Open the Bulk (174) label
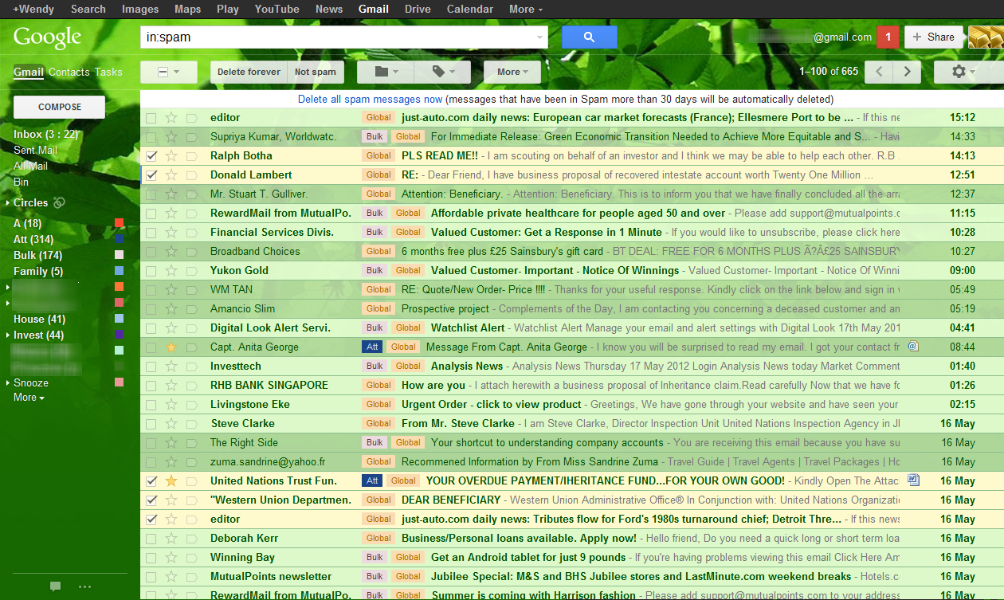The width and height of the screenshot is (1004, 600). click(x=37, y=255)
